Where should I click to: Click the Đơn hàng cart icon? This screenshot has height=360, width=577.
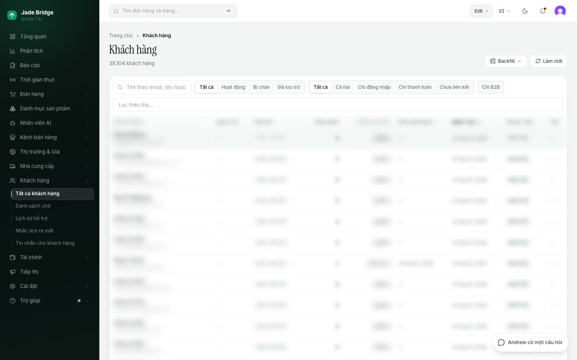click(x=12, y=94)
